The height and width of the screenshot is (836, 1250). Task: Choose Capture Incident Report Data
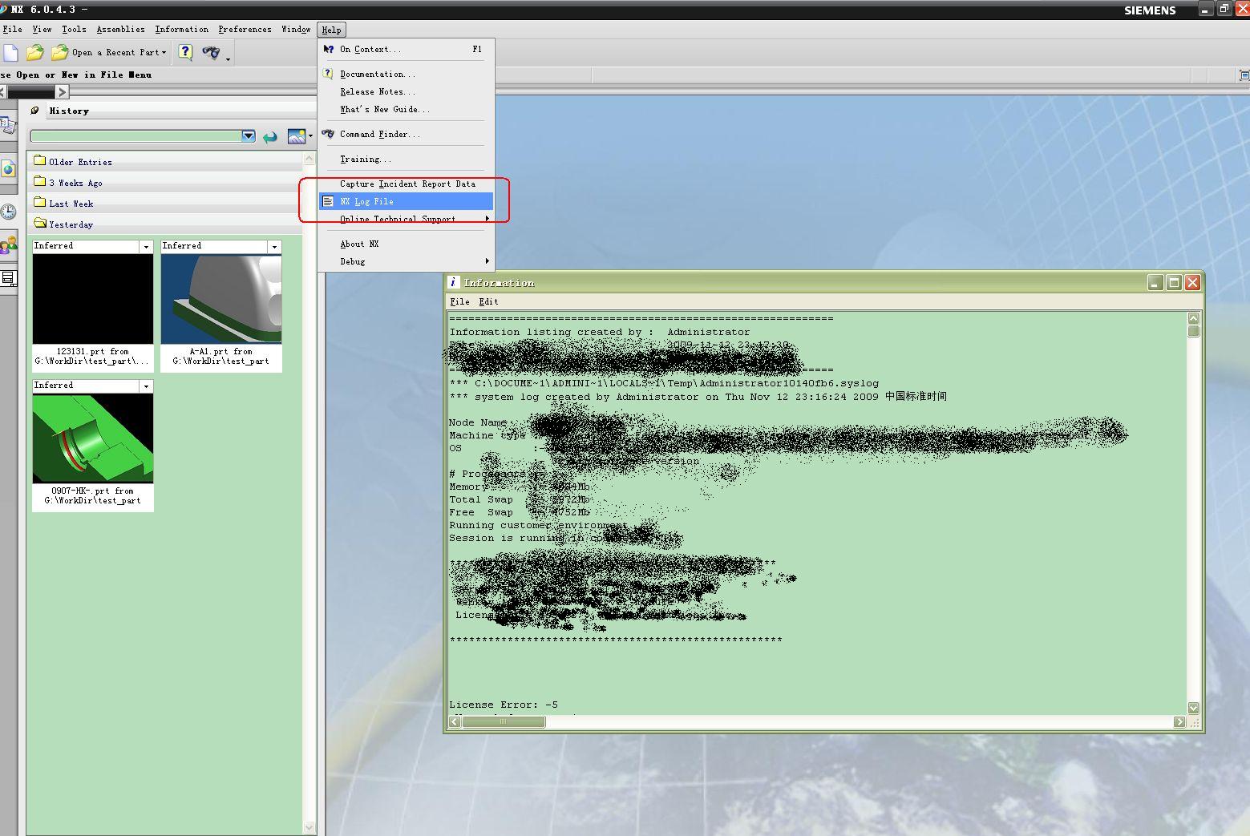click(x=406, y=184)
